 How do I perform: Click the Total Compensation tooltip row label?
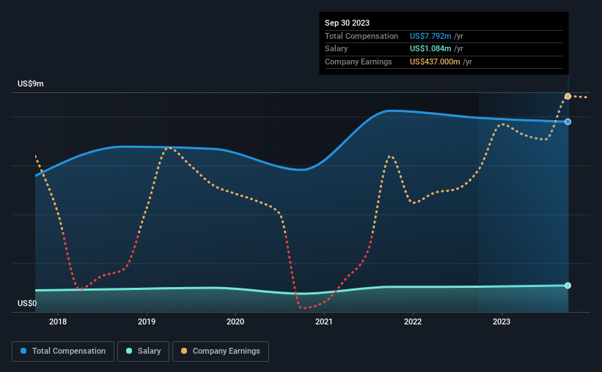pyautogui.click(x=361, y=36)
